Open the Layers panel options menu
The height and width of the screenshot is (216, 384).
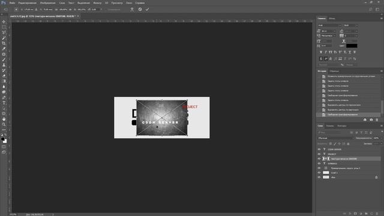382,126
